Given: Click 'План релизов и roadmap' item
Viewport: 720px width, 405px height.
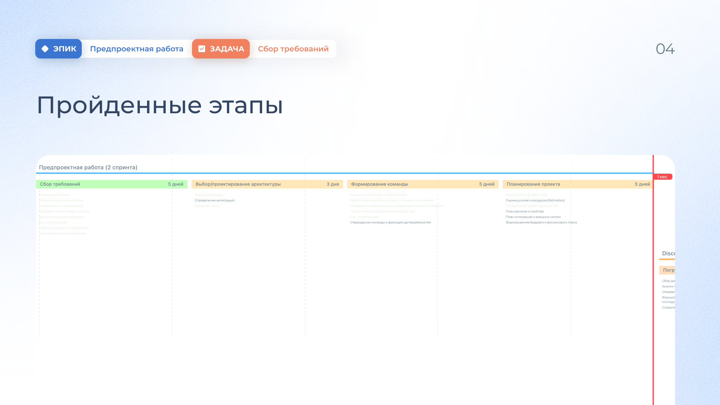Looking at the screenshot, I should (x=525, y=211).
